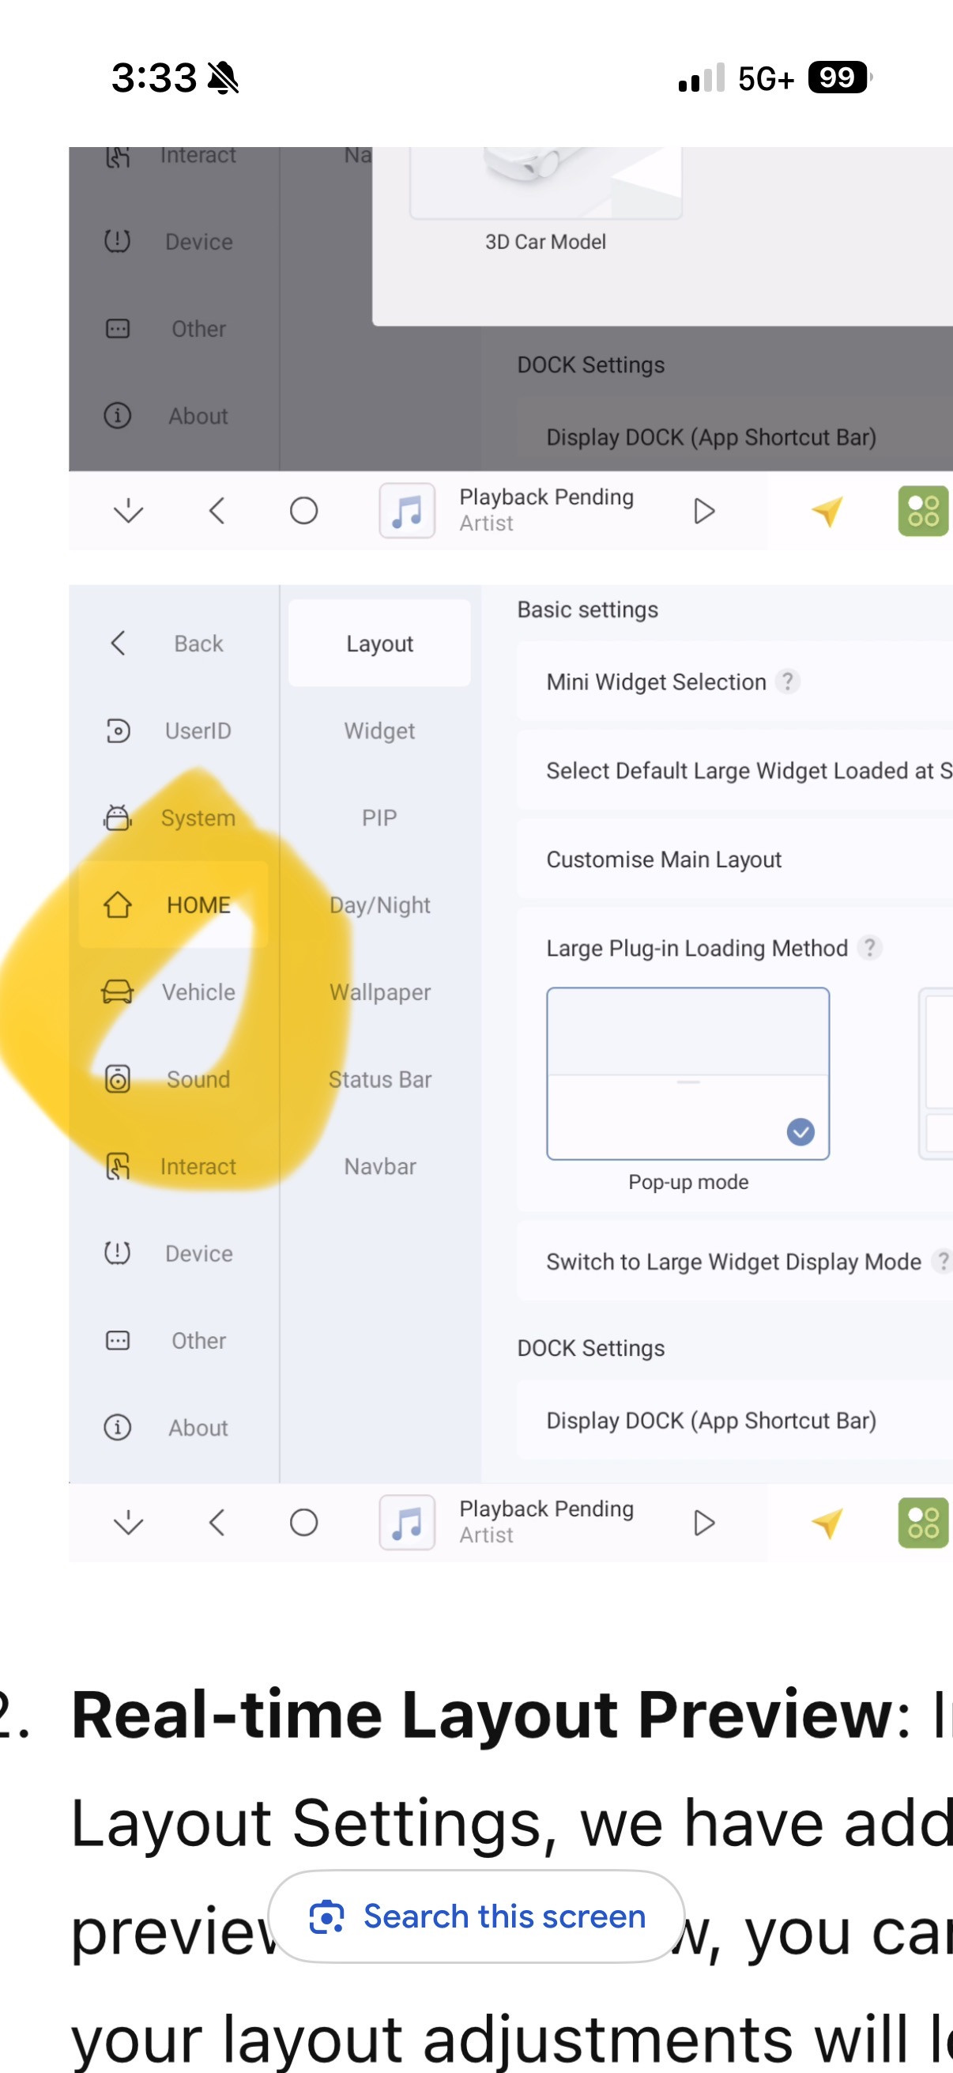Open the Status Bar tab

tap(379, 1079)
